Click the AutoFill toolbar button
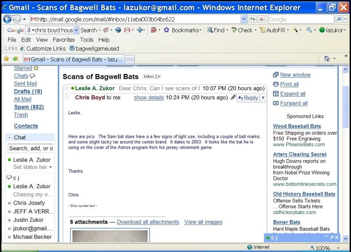The width and height of the screenshot is (351, 252). pyautogui.click(x=272, y=30)
